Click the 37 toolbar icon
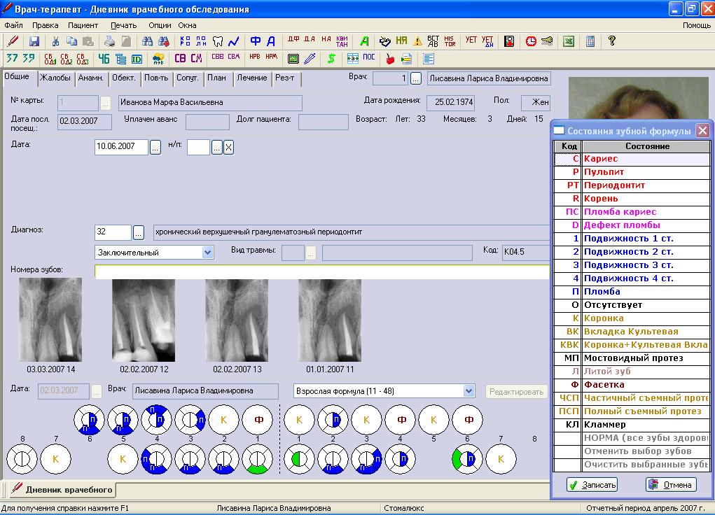The width and height of the screenshot is (715, 515). [13, 58]
